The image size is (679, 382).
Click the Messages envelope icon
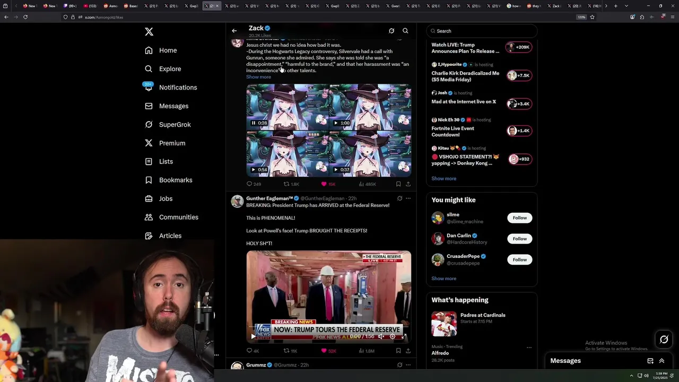point(149,106)
